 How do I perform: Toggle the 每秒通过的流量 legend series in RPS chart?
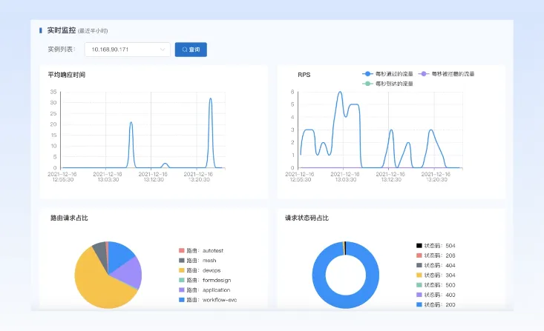[x=388, y=74]
